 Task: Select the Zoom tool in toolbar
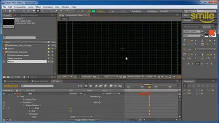(14, 11)
